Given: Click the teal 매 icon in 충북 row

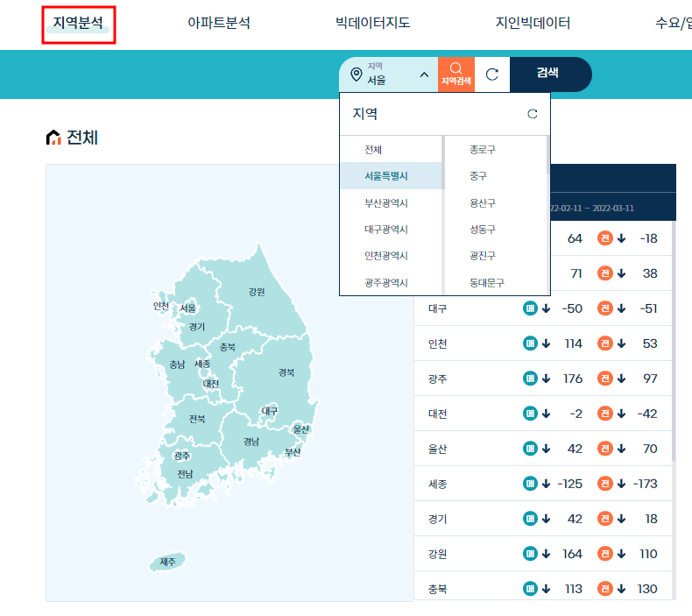Looking at the screenshot, I should point(530,589).
